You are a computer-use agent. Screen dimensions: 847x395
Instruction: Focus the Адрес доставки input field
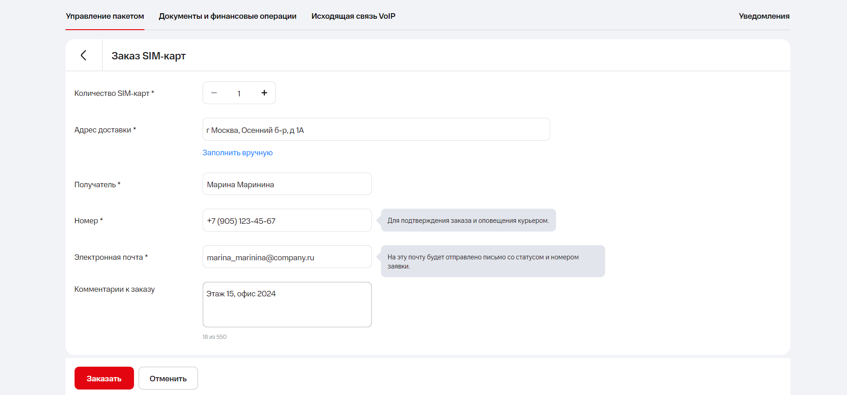(376, 130)
